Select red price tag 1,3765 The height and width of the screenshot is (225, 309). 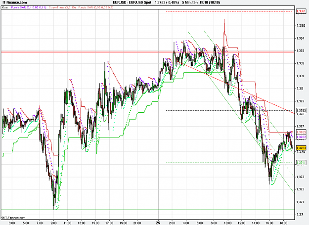[x=301, y=132]
